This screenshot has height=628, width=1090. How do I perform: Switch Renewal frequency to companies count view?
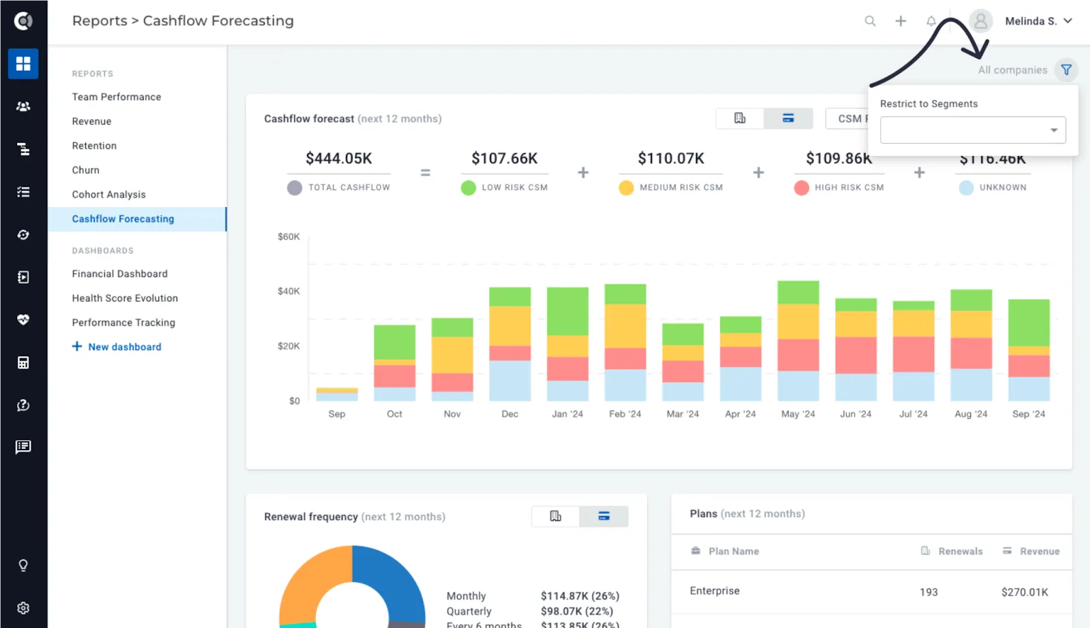pos(555,516)
